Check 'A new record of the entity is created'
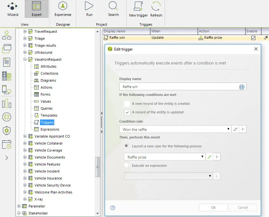The image size is (269, 217). point(127,104)
